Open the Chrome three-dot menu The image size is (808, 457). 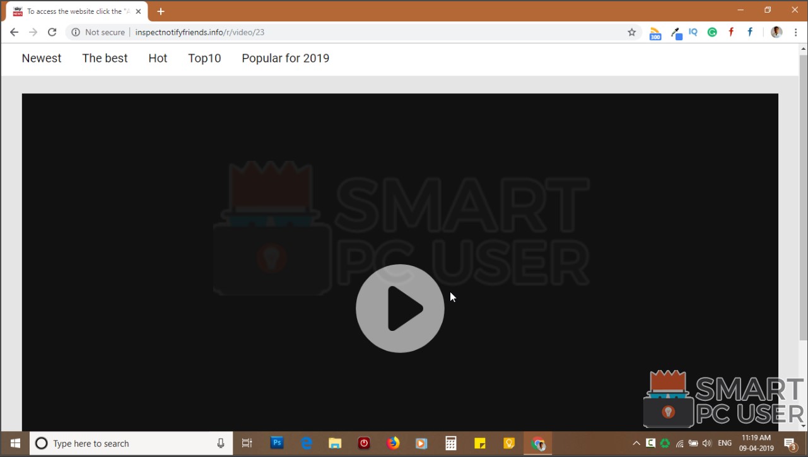tap(796, 32)
